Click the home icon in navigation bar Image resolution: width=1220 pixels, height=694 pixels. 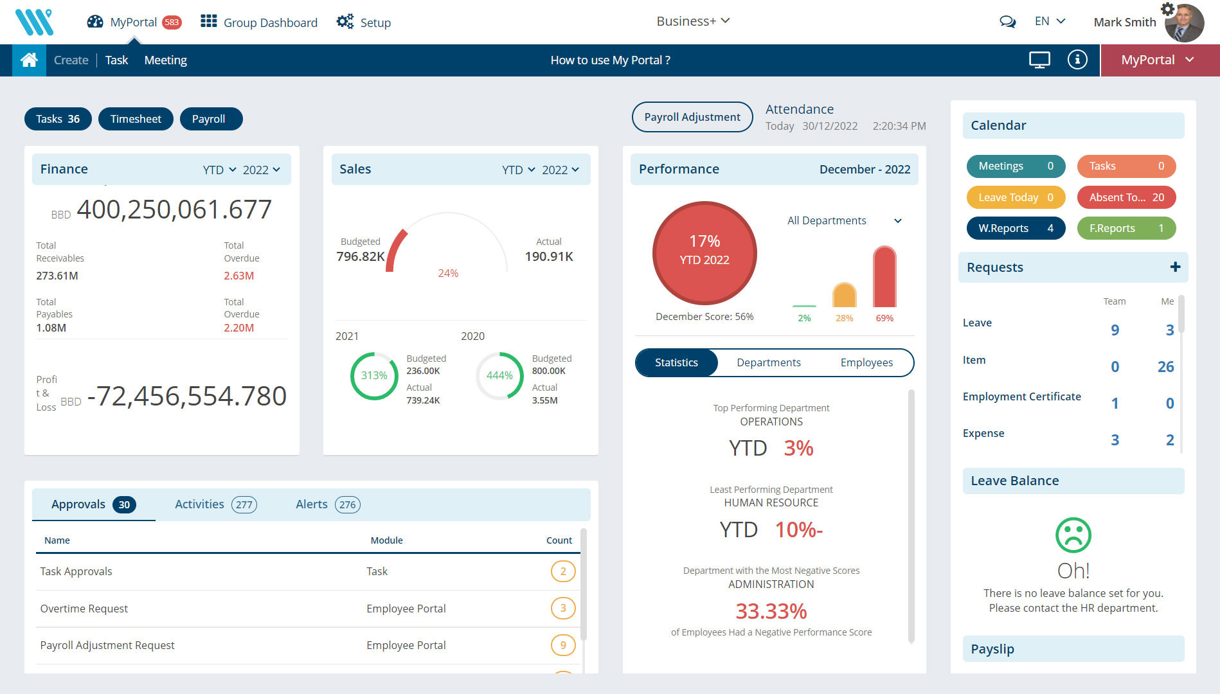pos(29,60)
